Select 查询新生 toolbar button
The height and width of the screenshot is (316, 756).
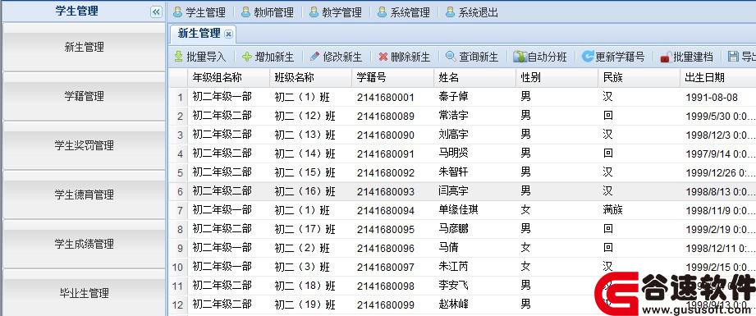click(x=472, y=57)
